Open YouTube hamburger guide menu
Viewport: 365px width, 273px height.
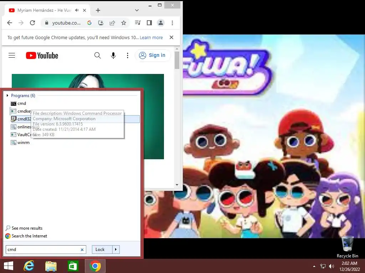[12, 55]
